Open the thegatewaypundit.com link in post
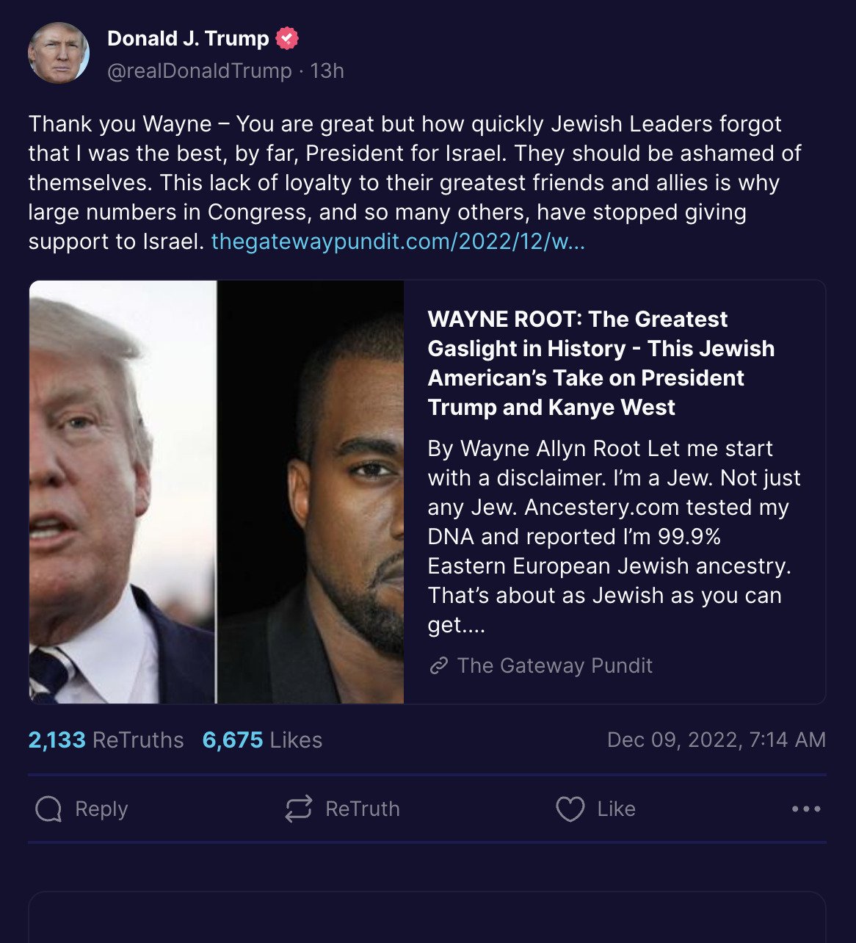The width and height of the screenshot is (856, 943). [x=398, y=241]
